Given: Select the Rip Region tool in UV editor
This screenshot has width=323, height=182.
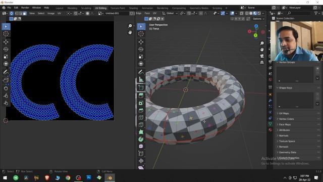Looking at the screenshot, I should tap(6, 80).
